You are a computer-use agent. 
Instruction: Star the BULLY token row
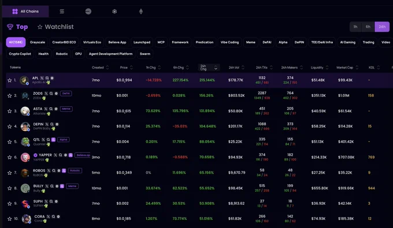pyautogui.click(x=9, y=188)
